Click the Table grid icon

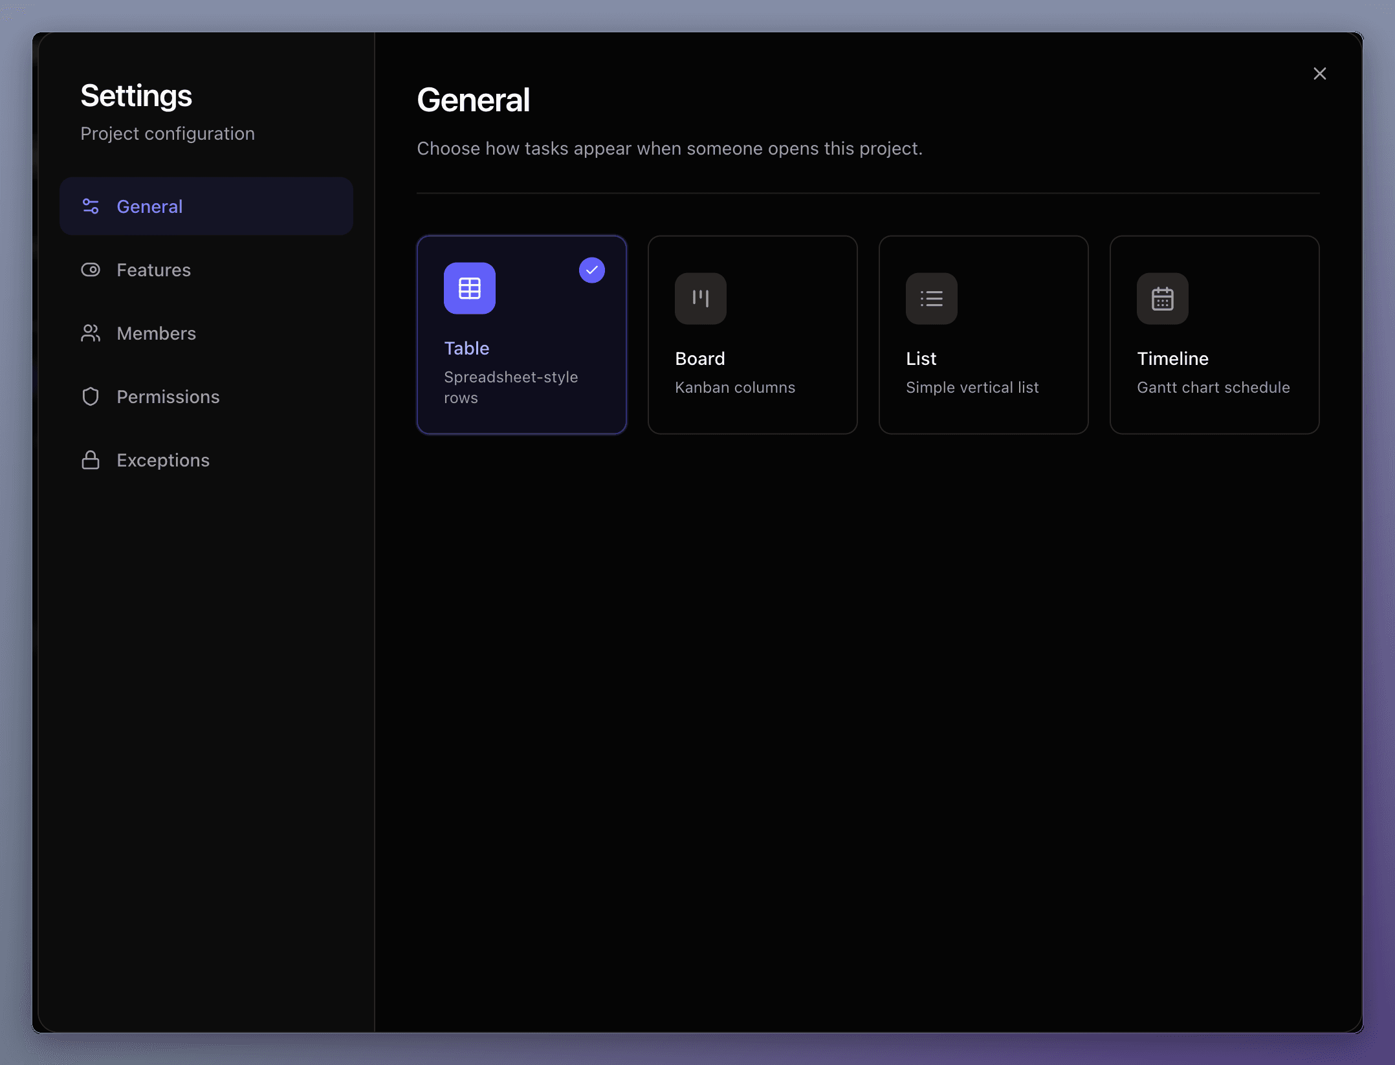pos(470,288)
